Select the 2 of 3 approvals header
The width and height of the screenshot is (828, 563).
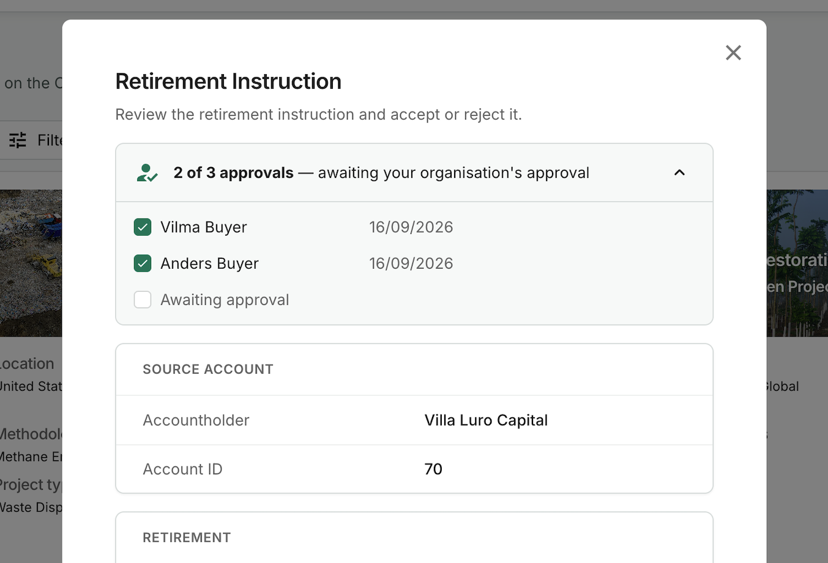[x=414, y=173]
